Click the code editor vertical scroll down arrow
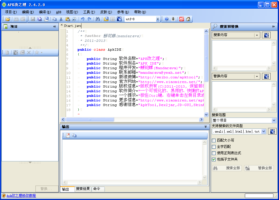The image size is (279, 200). [x=206, y=115]
